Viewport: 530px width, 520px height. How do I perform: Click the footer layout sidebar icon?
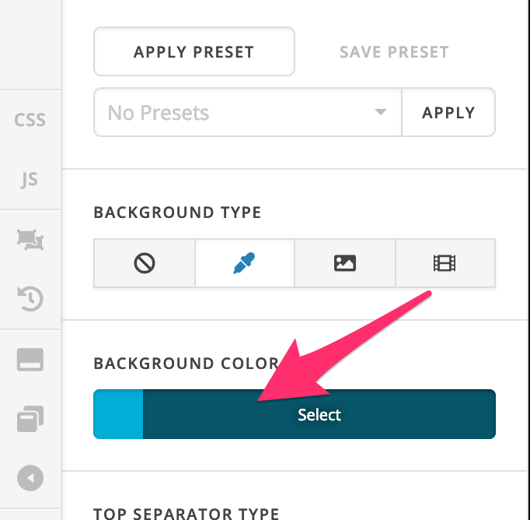[30, 360]
